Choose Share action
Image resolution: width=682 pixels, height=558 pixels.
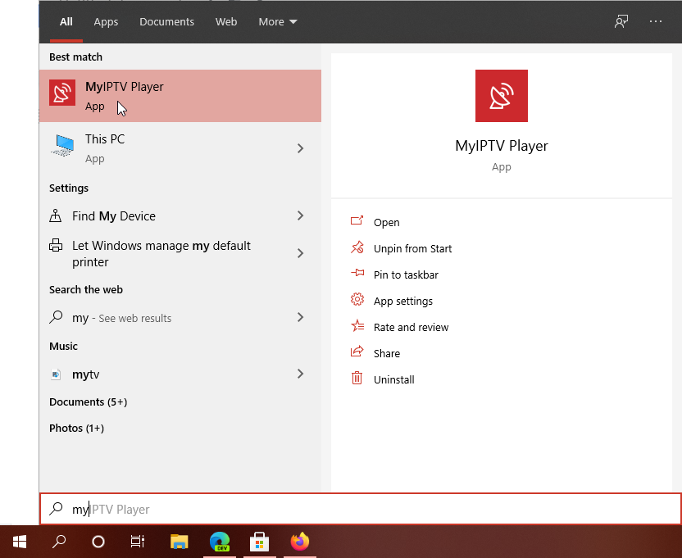click(387, 354)
